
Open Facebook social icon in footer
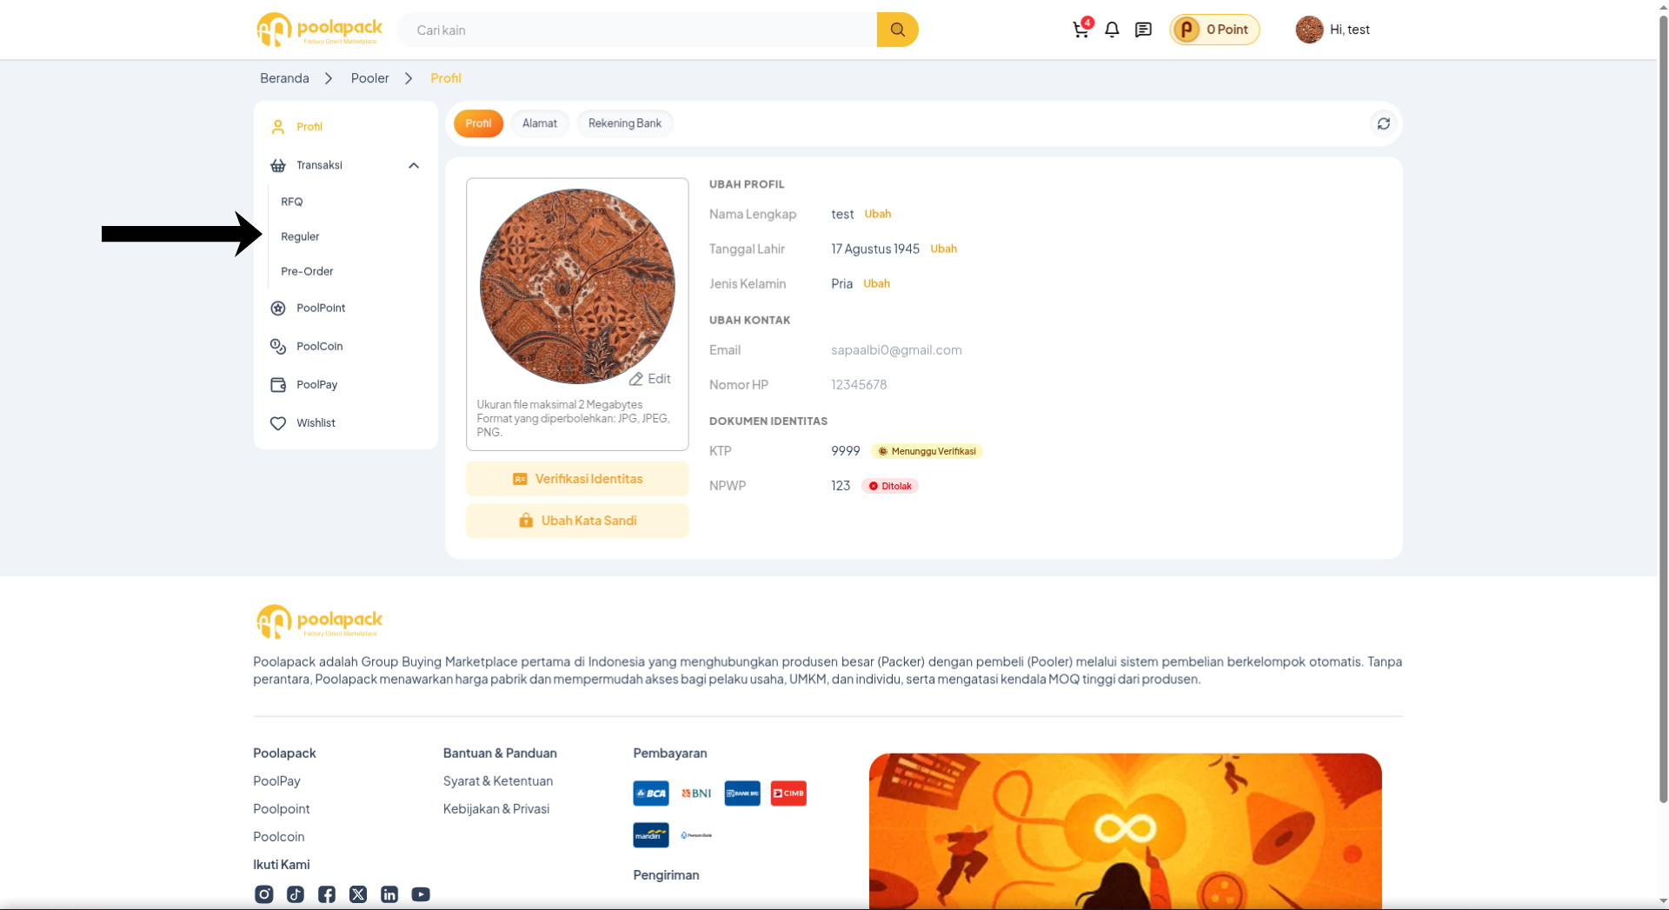coord(327,894)
